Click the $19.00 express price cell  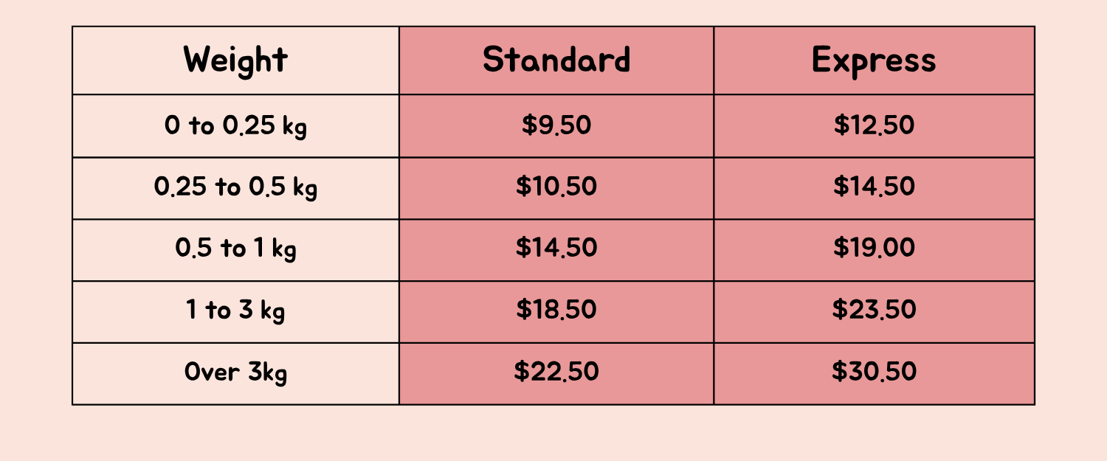point(874,250)
